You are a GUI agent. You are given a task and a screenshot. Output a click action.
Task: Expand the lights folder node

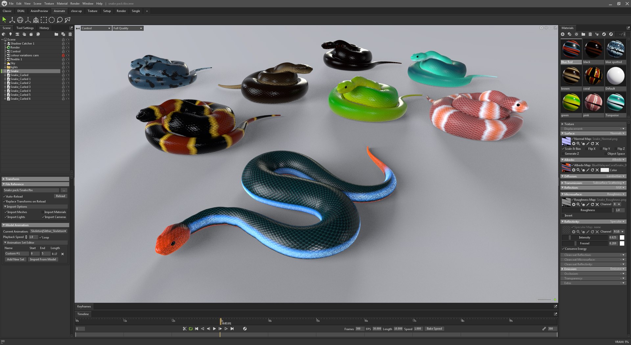click(5, 67)
